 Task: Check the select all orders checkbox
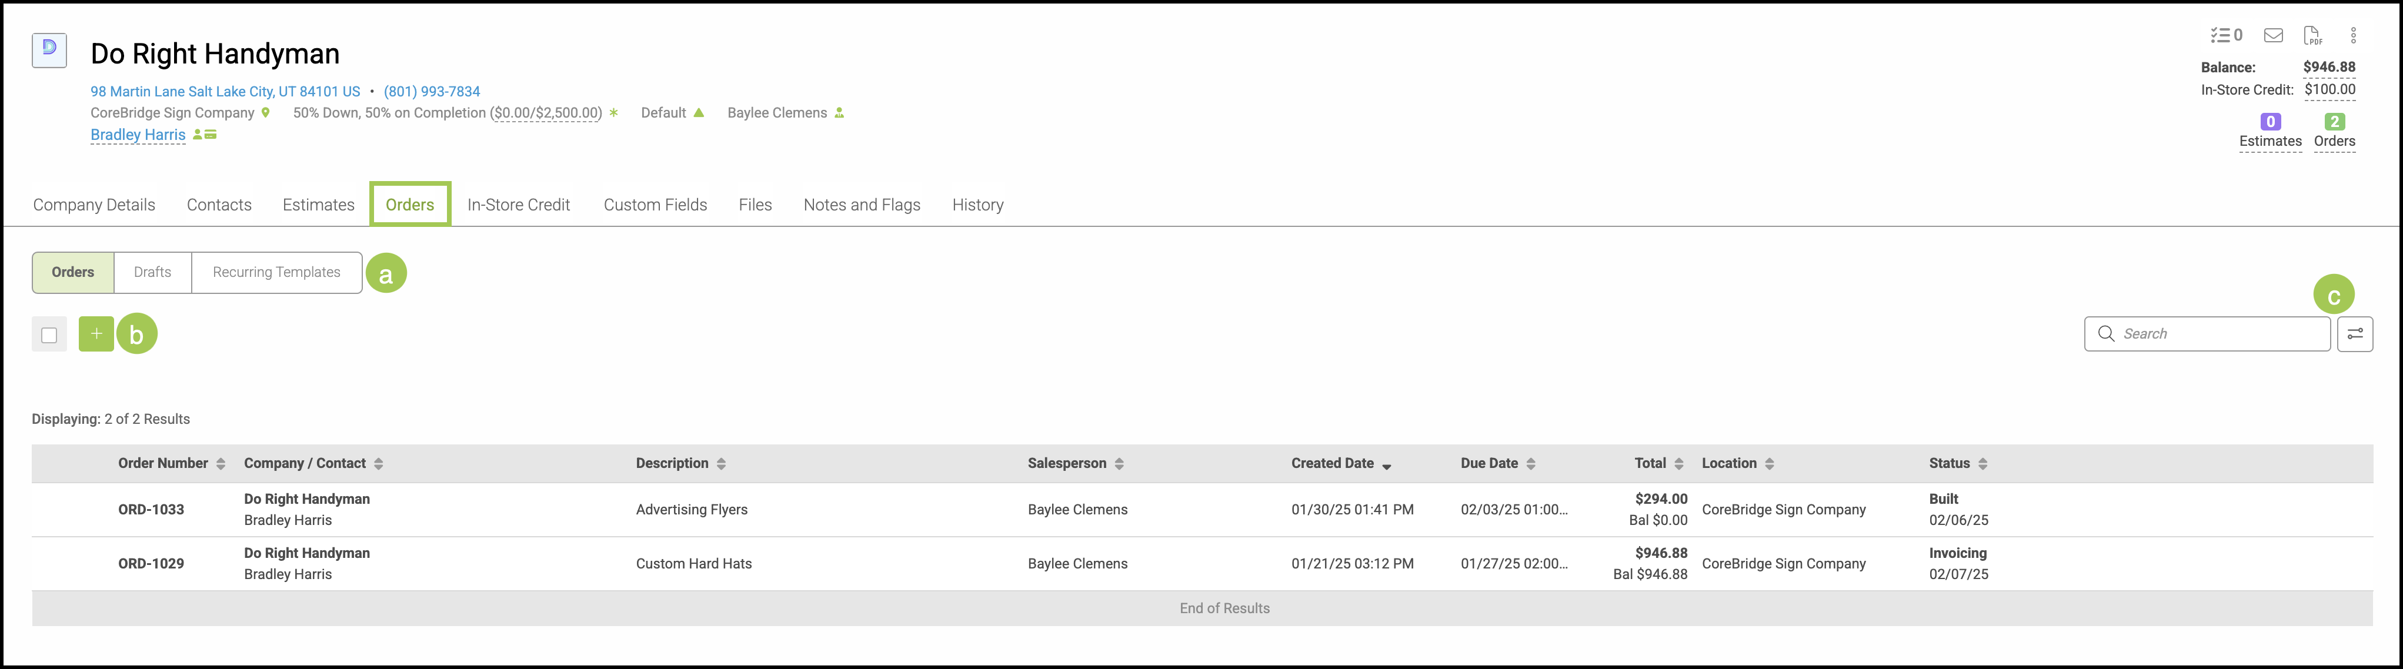49,335
